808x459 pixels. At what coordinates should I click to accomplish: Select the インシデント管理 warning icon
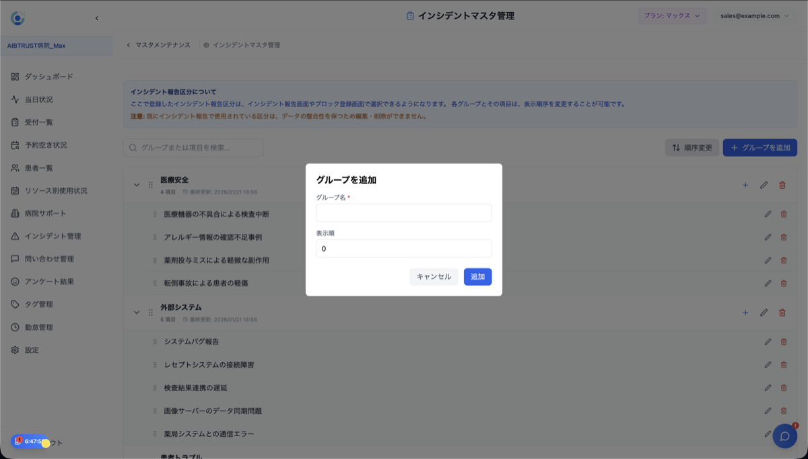tap(15, 236)
